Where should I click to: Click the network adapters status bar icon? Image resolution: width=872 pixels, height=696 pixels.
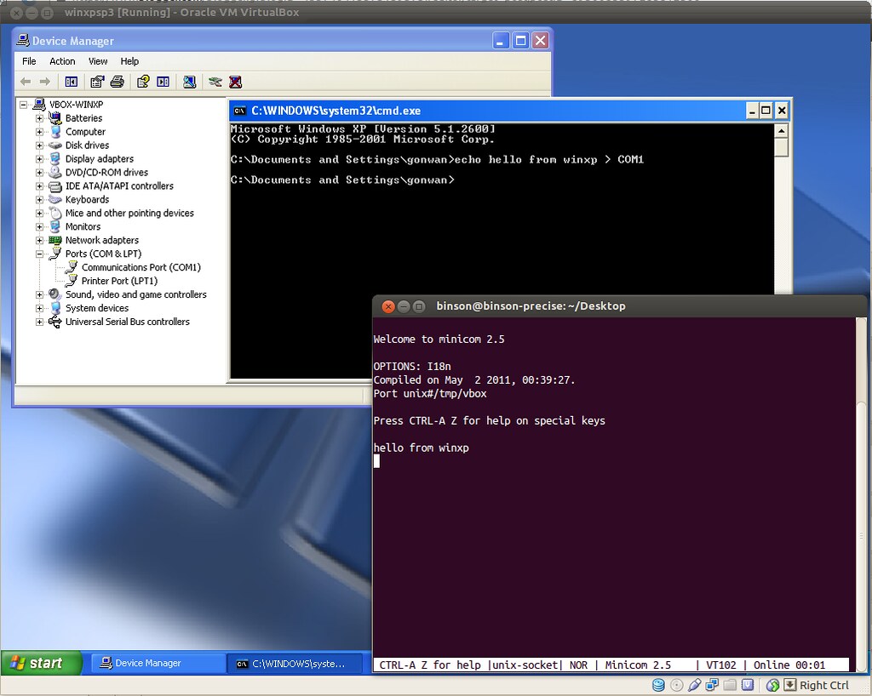click(x=711, y=685)
